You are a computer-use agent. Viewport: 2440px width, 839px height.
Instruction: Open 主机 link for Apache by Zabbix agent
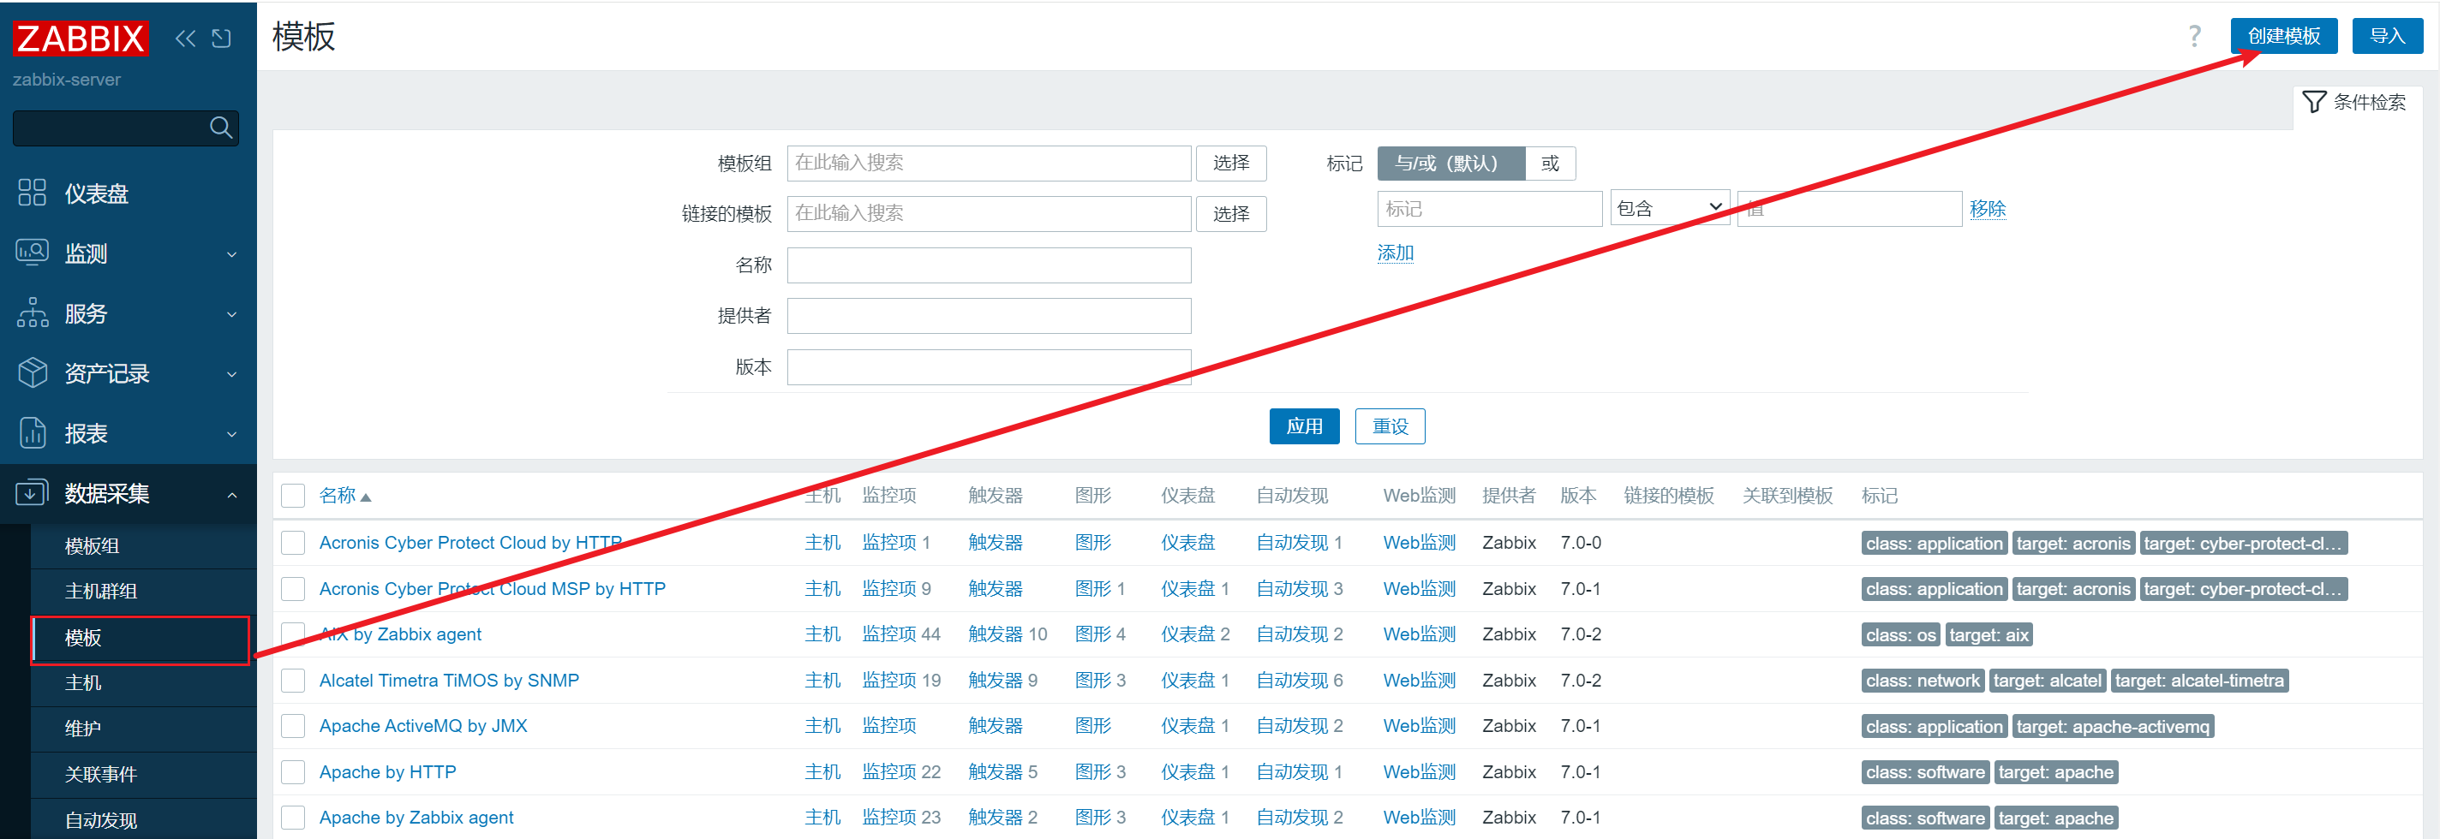click(x=822, y=818)
